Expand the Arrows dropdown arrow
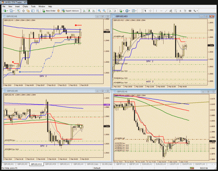 tap(197, 11)
